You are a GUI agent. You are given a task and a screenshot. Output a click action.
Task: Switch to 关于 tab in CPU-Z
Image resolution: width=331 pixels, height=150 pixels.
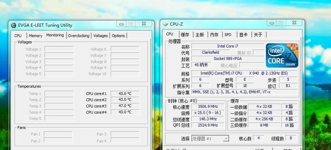click(258, 34)
